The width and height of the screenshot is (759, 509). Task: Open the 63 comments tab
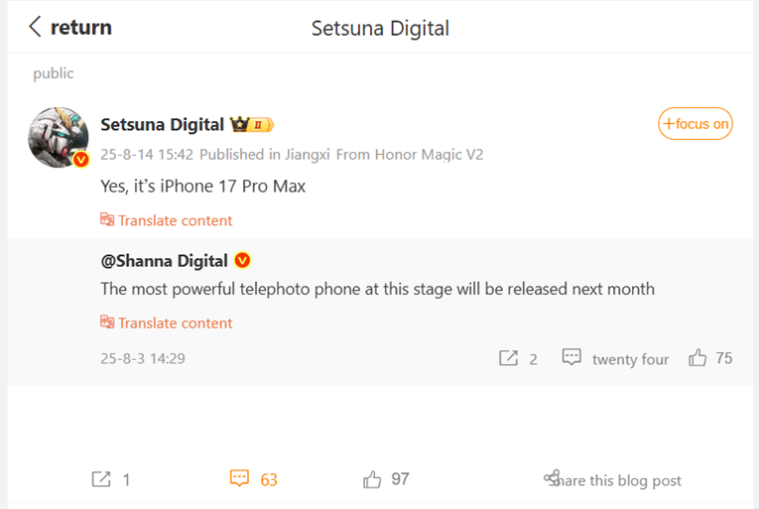[x=253, y=479]
